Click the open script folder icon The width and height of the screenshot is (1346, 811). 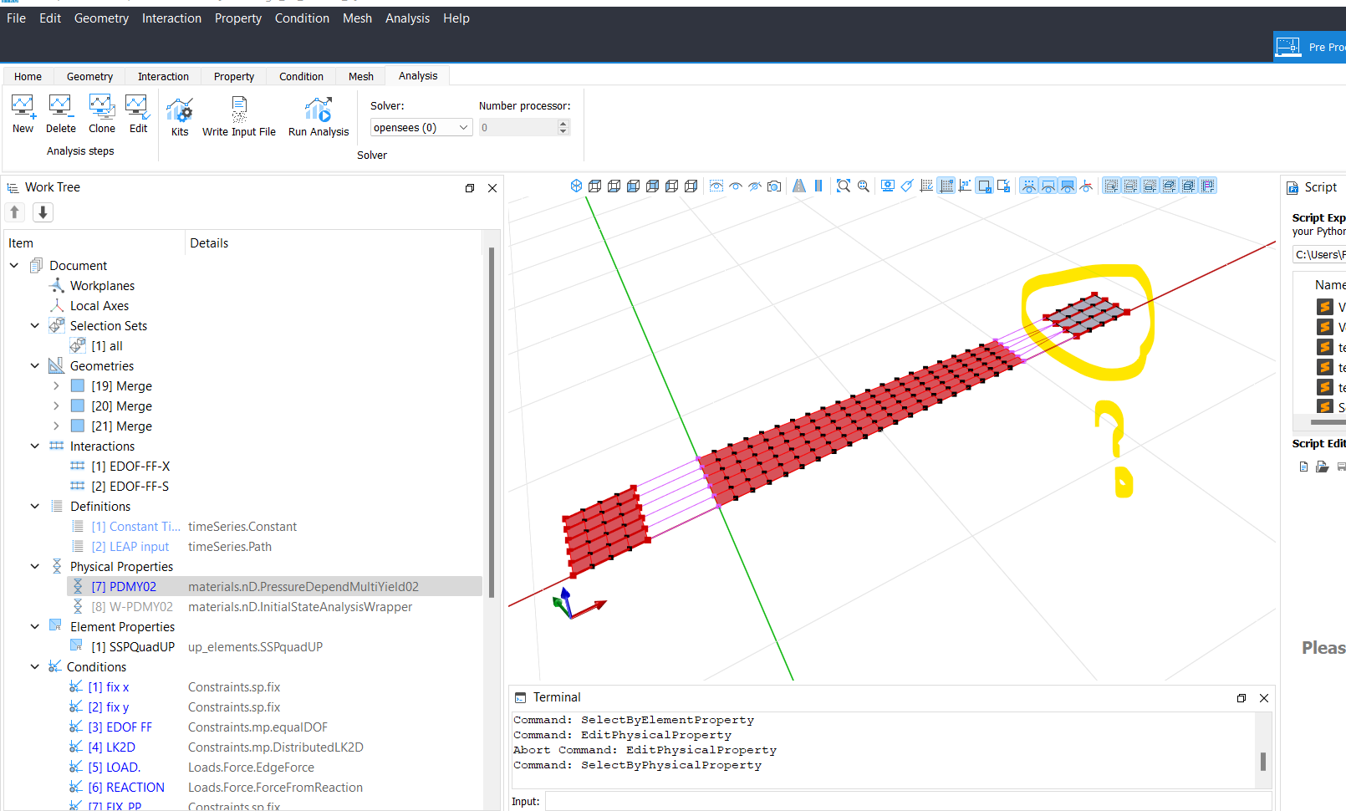(x=1322, y=467)
